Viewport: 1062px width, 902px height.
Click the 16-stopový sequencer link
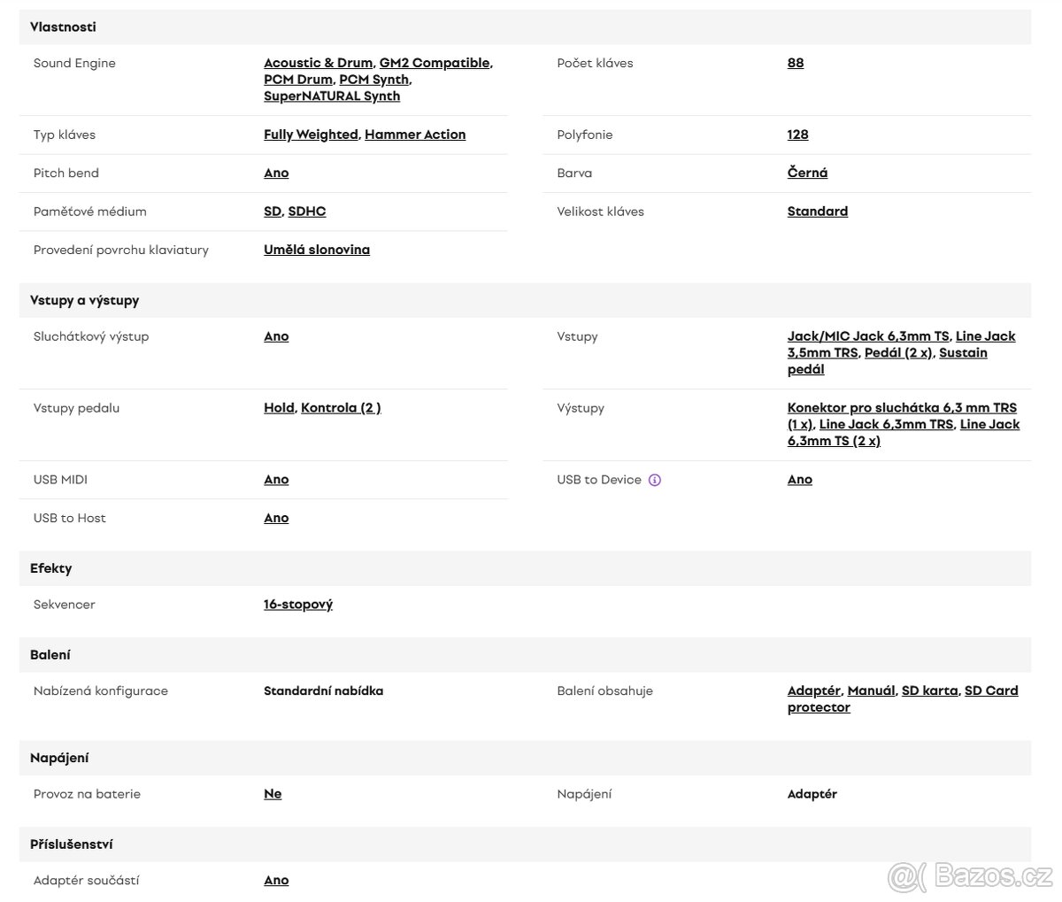[298, 605]
